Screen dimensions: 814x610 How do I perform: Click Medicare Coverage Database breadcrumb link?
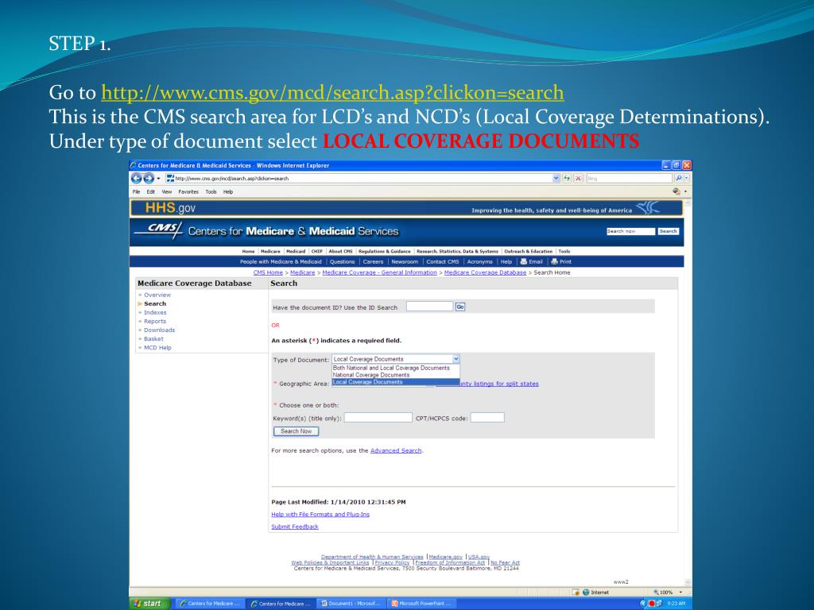(485, 273)
